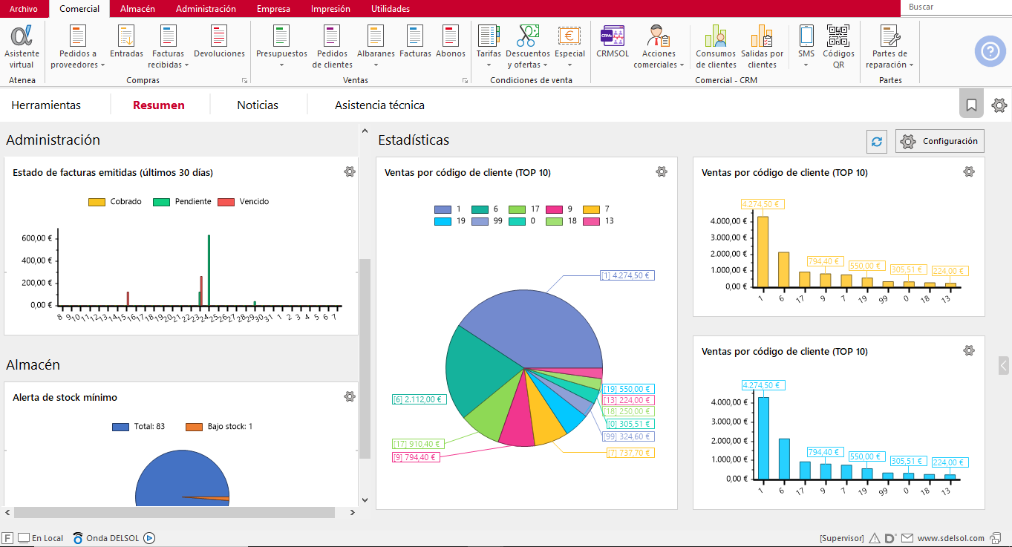Open settings gear of pie chart widget
Image resolution: width=1012 pixels, height=547 pixels.
coord(662,171)
